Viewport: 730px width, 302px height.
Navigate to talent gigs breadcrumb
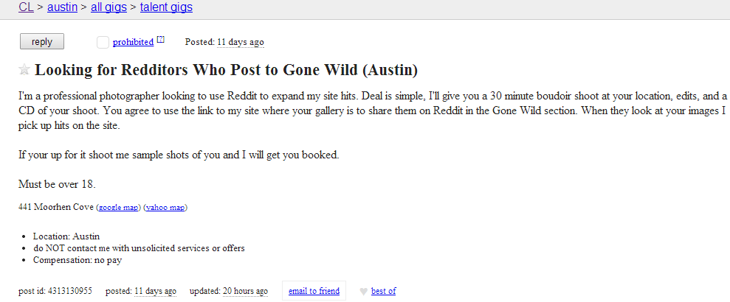coord(166,7)
